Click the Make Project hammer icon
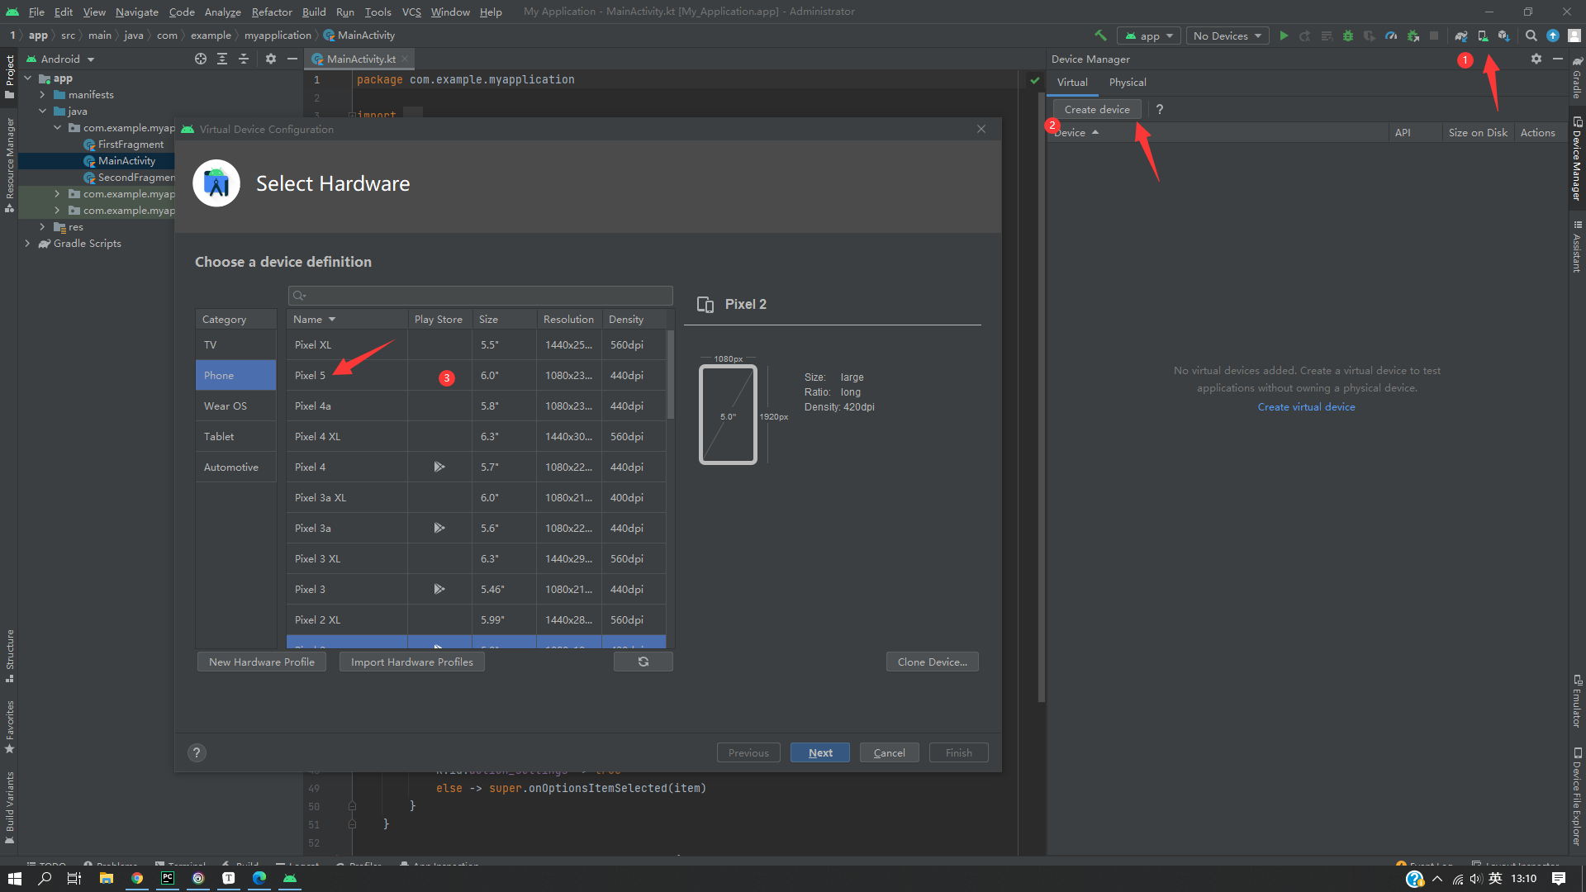The width and height of the screenshot is (1586, 892). tap(1100, 36)
